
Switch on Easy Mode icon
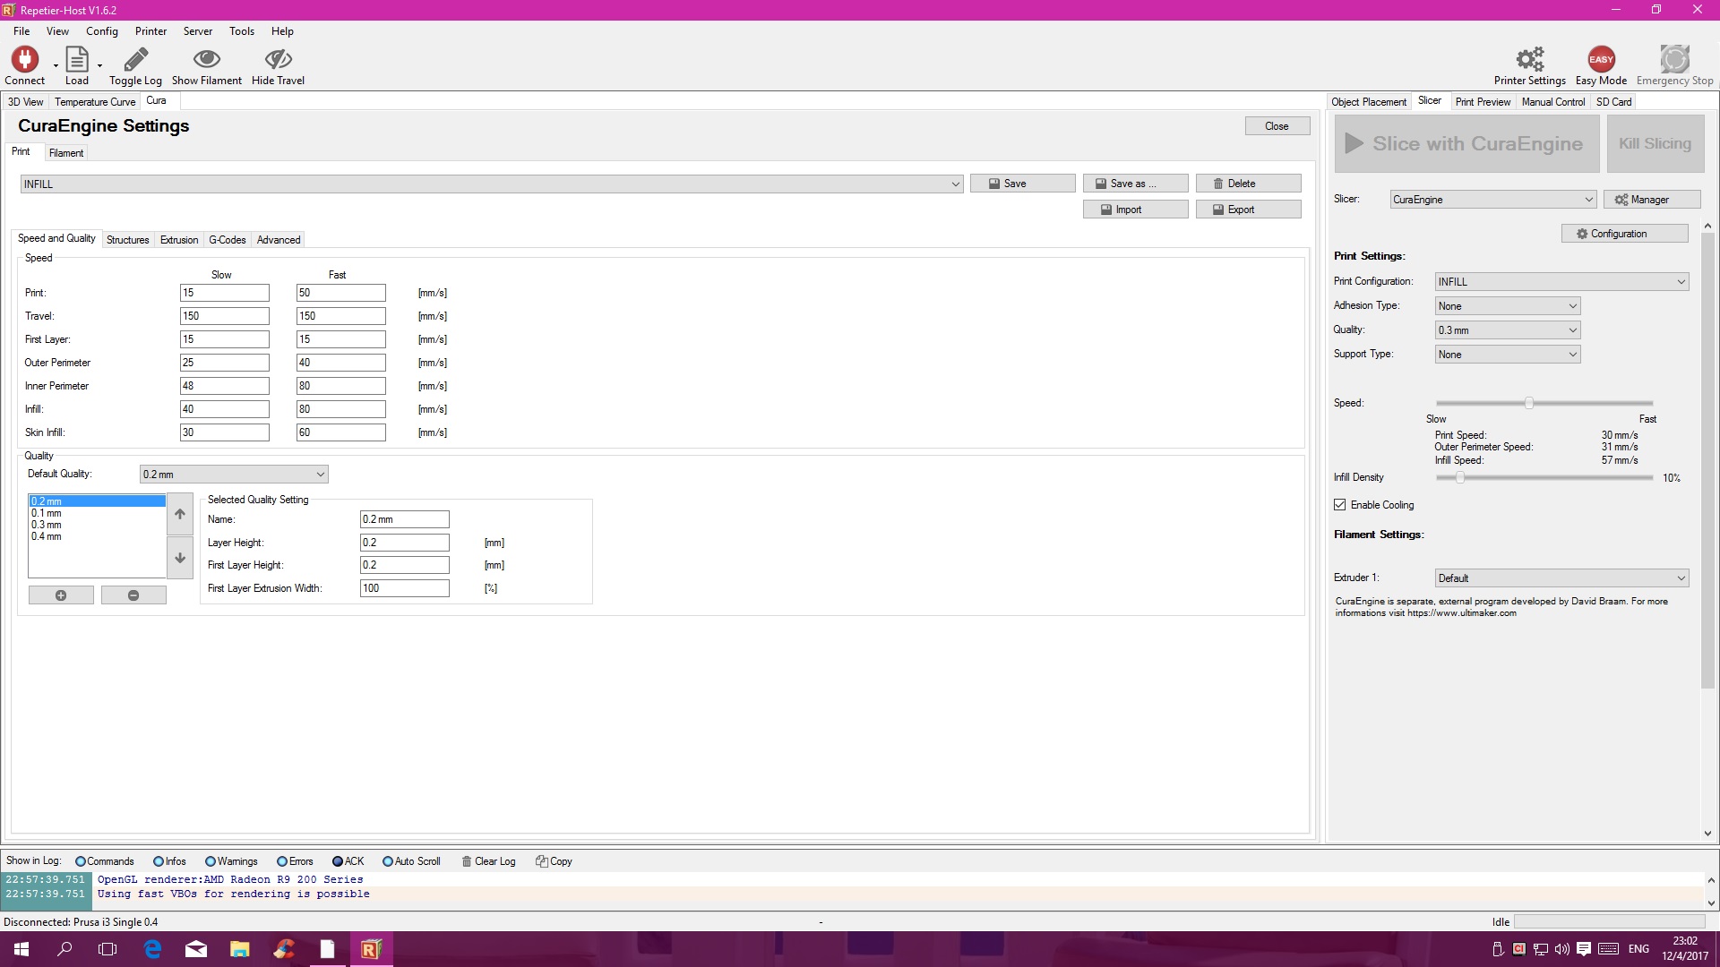1601,60
